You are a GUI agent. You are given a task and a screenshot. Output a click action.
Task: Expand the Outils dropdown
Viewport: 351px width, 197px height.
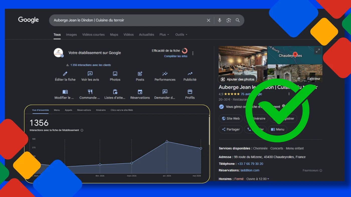(181, 34)
